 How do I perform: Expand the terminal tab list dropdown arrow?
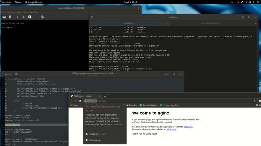coord(256,23)
